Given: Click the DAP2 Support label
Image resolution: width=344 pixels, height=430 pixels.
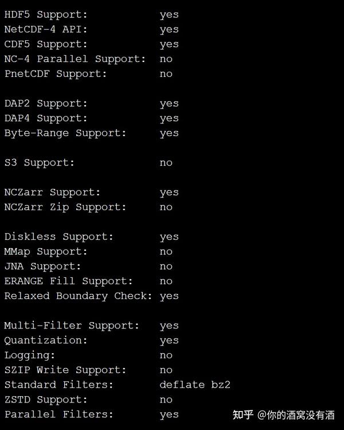Looking at the screenshot, I should (46, 103).
